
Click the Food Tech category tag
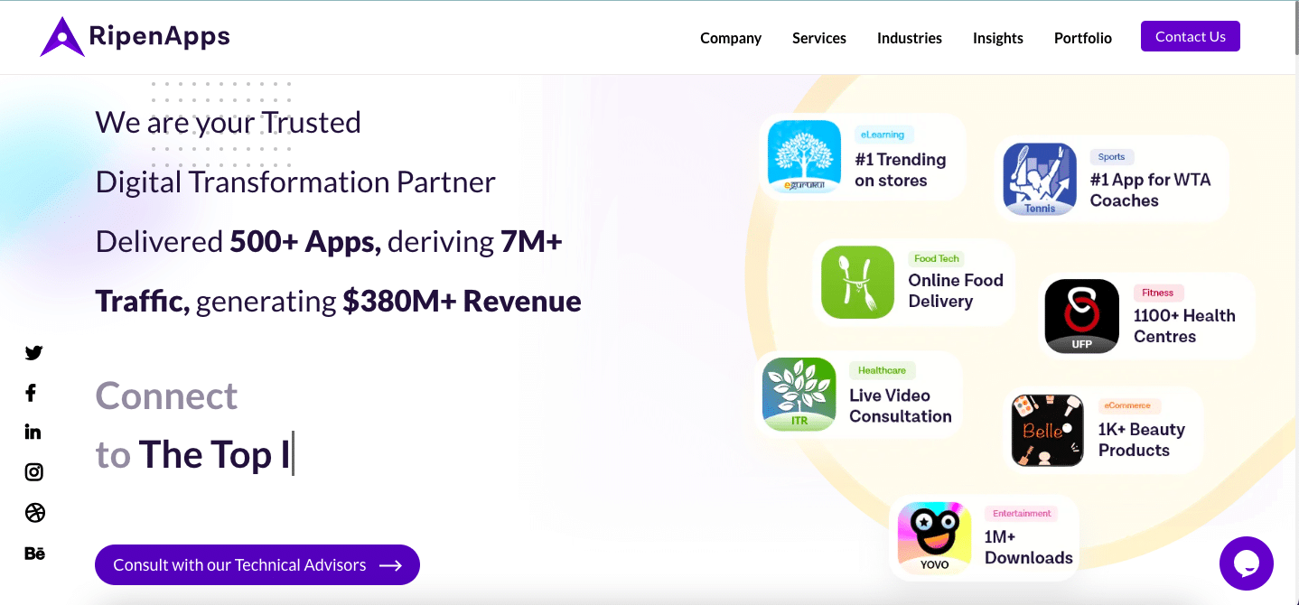(x=937, y=258)
